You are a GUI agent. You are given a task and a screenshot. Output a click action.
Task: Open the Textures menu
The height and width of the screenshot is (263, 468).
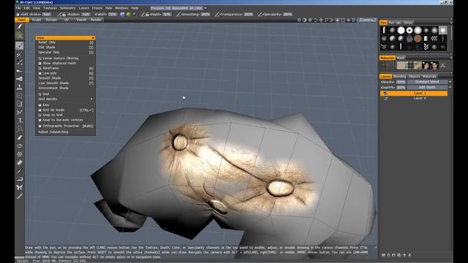click(x=50, y=8)
